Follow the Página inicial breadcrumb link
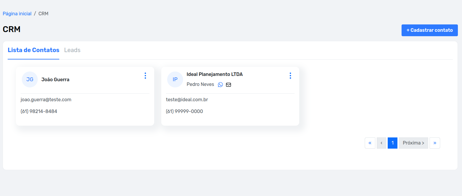Screen dimensions: 462x196 click(x=17, y=14)
